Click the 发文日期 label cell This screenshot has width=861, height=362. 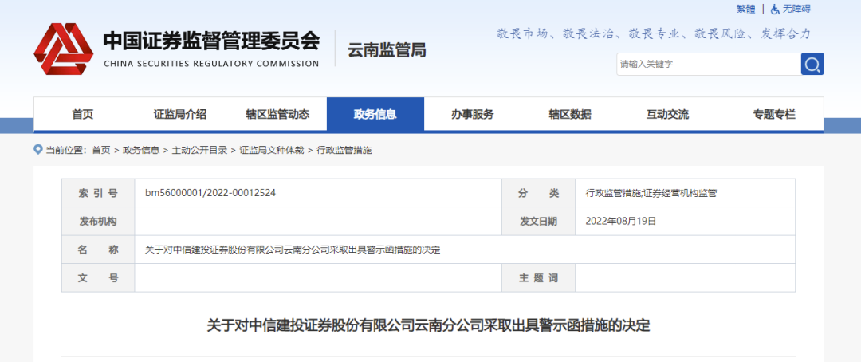coord(538,222)
